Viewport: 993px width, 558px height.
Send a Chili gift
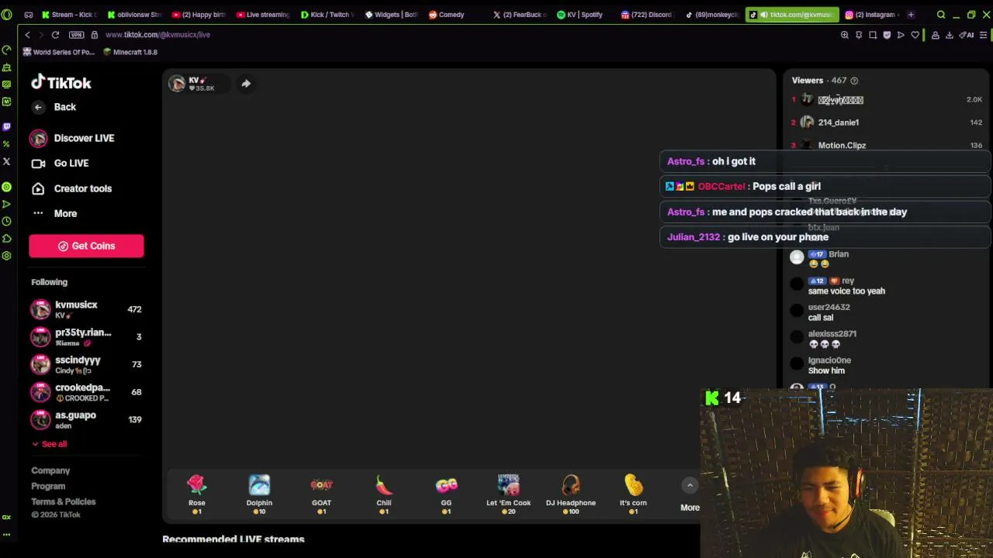(384, 494)
